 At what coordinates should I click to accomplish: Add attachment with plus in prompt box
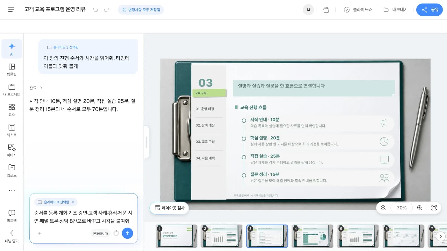(x=40, y=233)
